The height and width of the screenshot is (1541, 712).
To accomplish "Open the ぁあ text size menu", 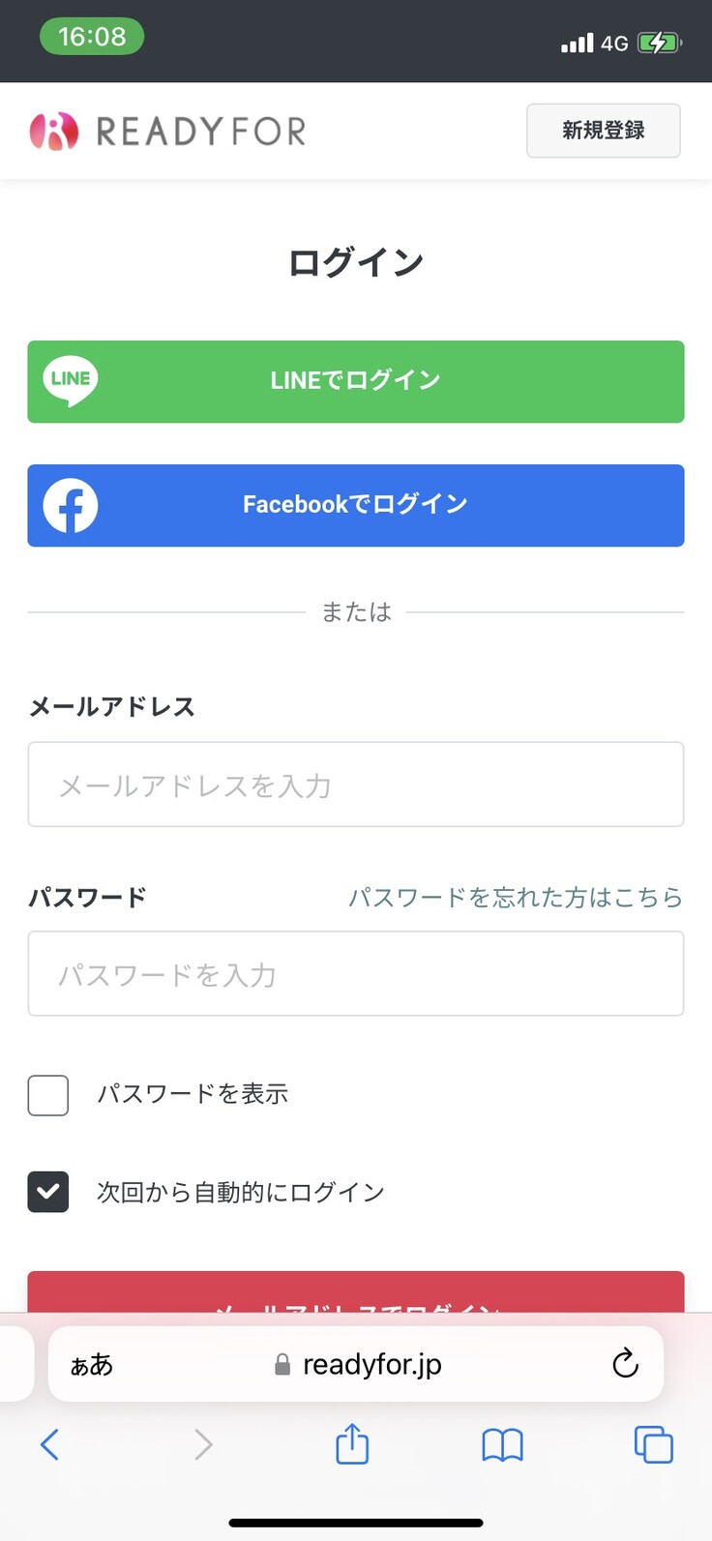I will (x=92, y=1365).
